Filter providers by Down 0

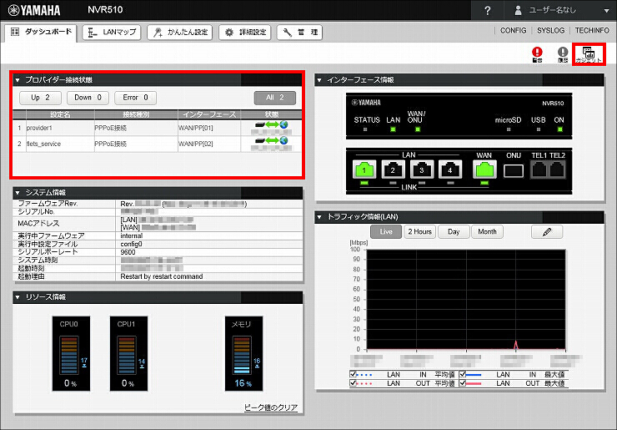(88, 98)
